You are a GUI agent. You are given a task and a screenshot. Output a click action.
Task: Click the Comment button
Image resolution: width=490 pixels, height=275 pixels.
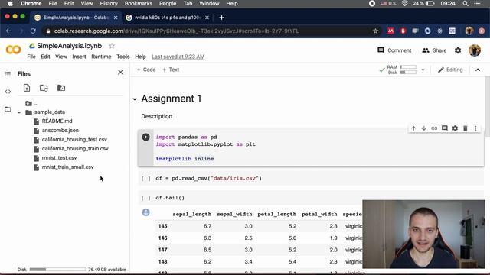coord(394,50)
